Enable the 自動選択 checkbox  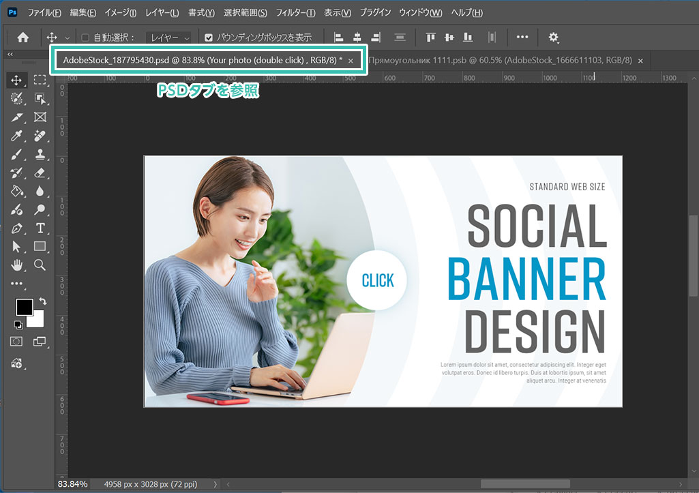[x=85, y=38]
